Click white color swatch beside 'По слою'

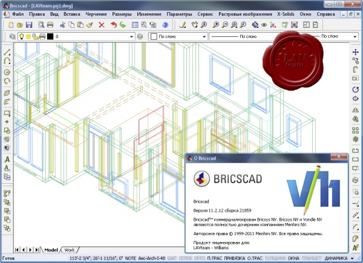tap(154, 36)
